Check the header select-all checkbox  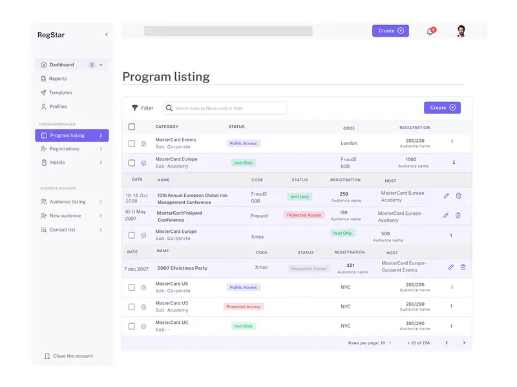click(132, 126)
